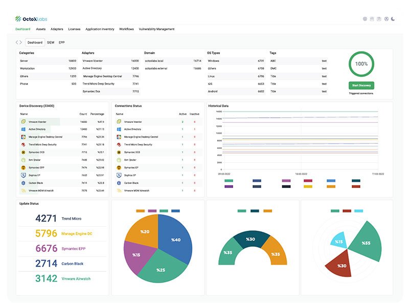Click Manage Engine icon in Device Discovery

click(23, 137)
